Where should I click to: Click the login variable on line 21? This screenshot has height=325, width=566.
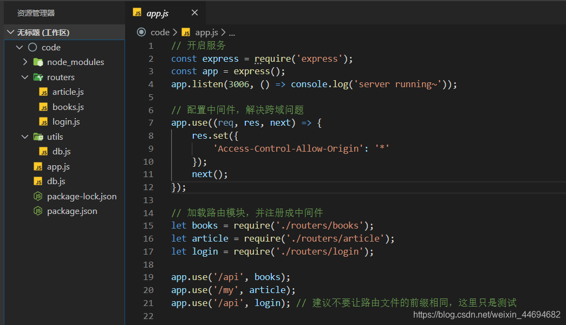point(268,303)
